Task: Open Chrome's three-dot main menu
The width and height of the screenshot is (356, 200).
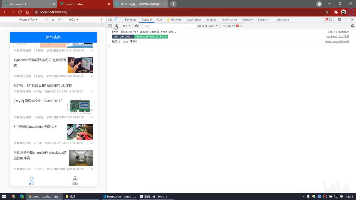Action: coord(351,12)
